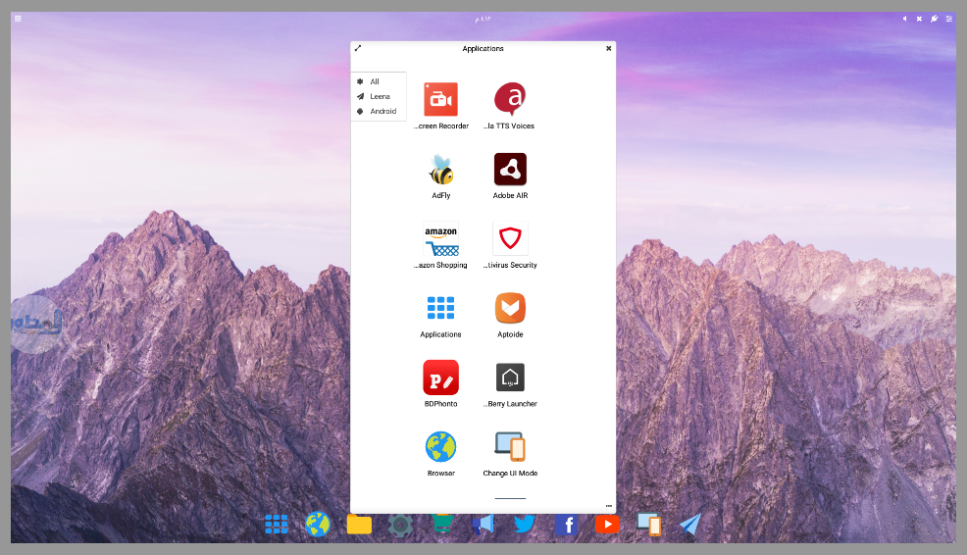Screen dimensions: 967x555
Task: Open the megaphone app in dock
Action: click(483, 525)
